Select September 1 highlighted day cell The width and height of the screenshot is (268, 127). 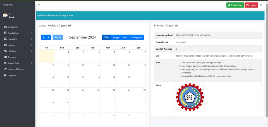click(x=47, y=56)
